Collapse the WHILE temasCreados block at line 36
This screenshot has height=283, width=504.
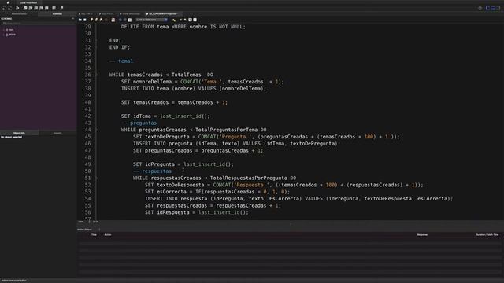[x=96, y=75]
